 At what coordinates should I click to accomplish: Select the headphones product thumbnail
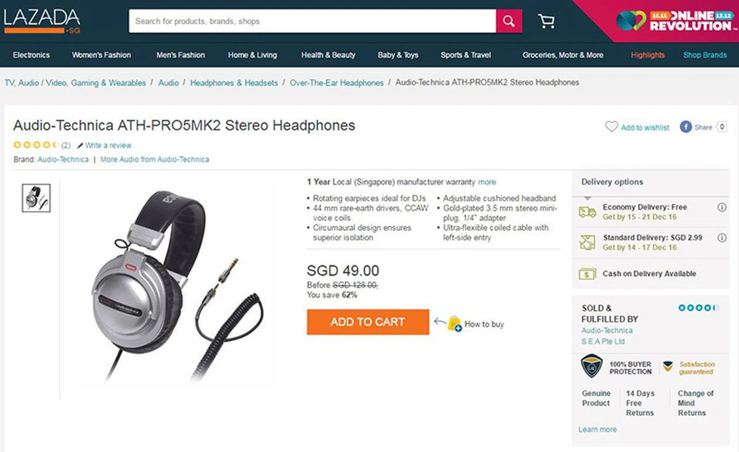point(36,198)
